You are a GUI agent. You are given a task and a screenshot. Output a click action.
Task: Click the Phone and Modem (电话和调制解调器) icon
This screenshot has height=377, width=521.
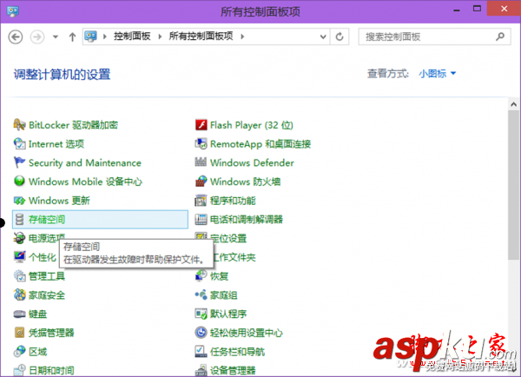tap(201, 220)
